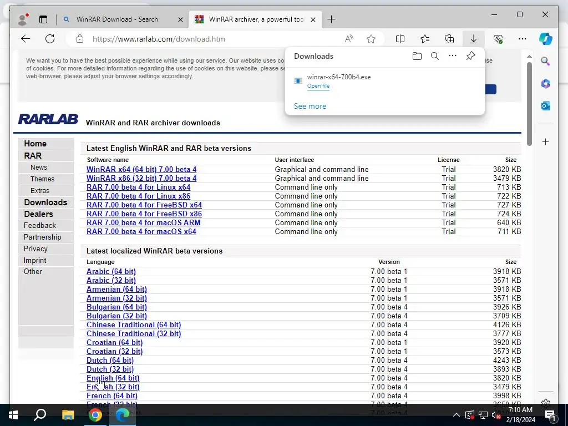Open Outlook sidebar icon

click(546, 106)
